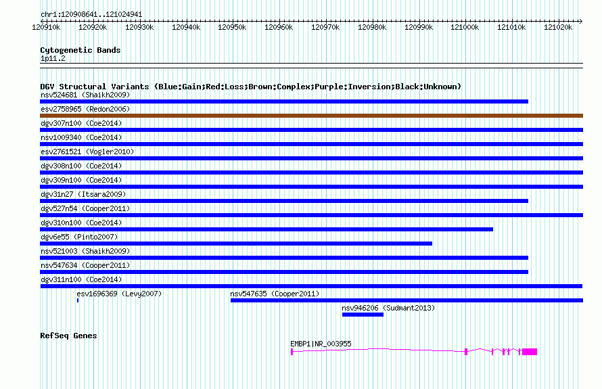
Task: Open nsv547635 (Cooper2011) label
Action: click(275, 294)
